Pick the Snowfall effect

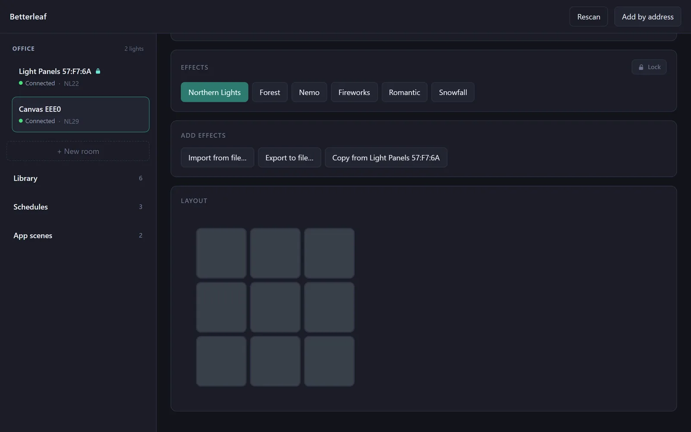point(453,92)
